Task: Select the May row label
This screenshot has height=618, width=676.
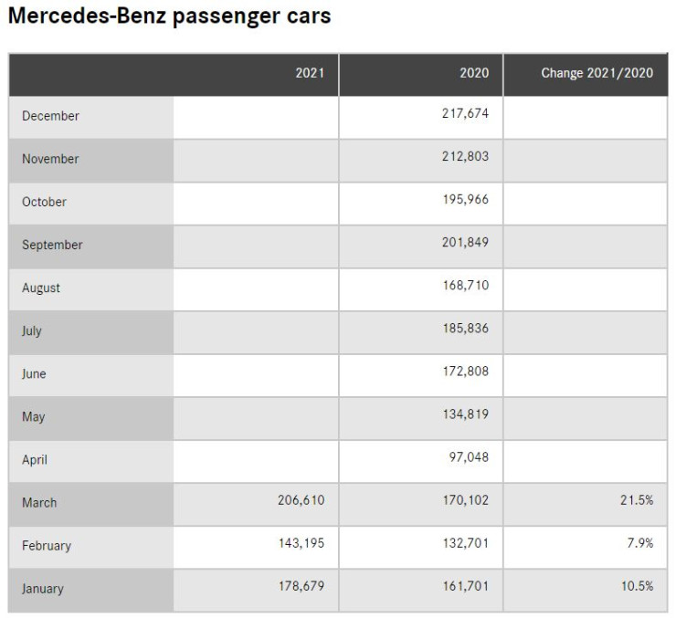Action: pyautogui.click(x=34, y=416)
